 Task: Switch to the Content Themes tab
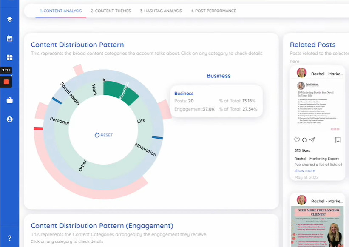[x=111, y=11]
